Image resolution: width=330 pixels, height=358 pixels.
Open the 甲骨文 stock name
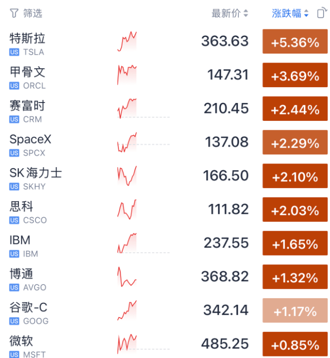[27, 71]
